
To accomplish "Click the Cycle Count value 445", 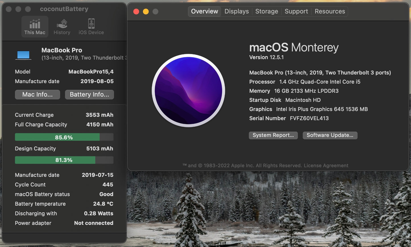I will 108,185.
